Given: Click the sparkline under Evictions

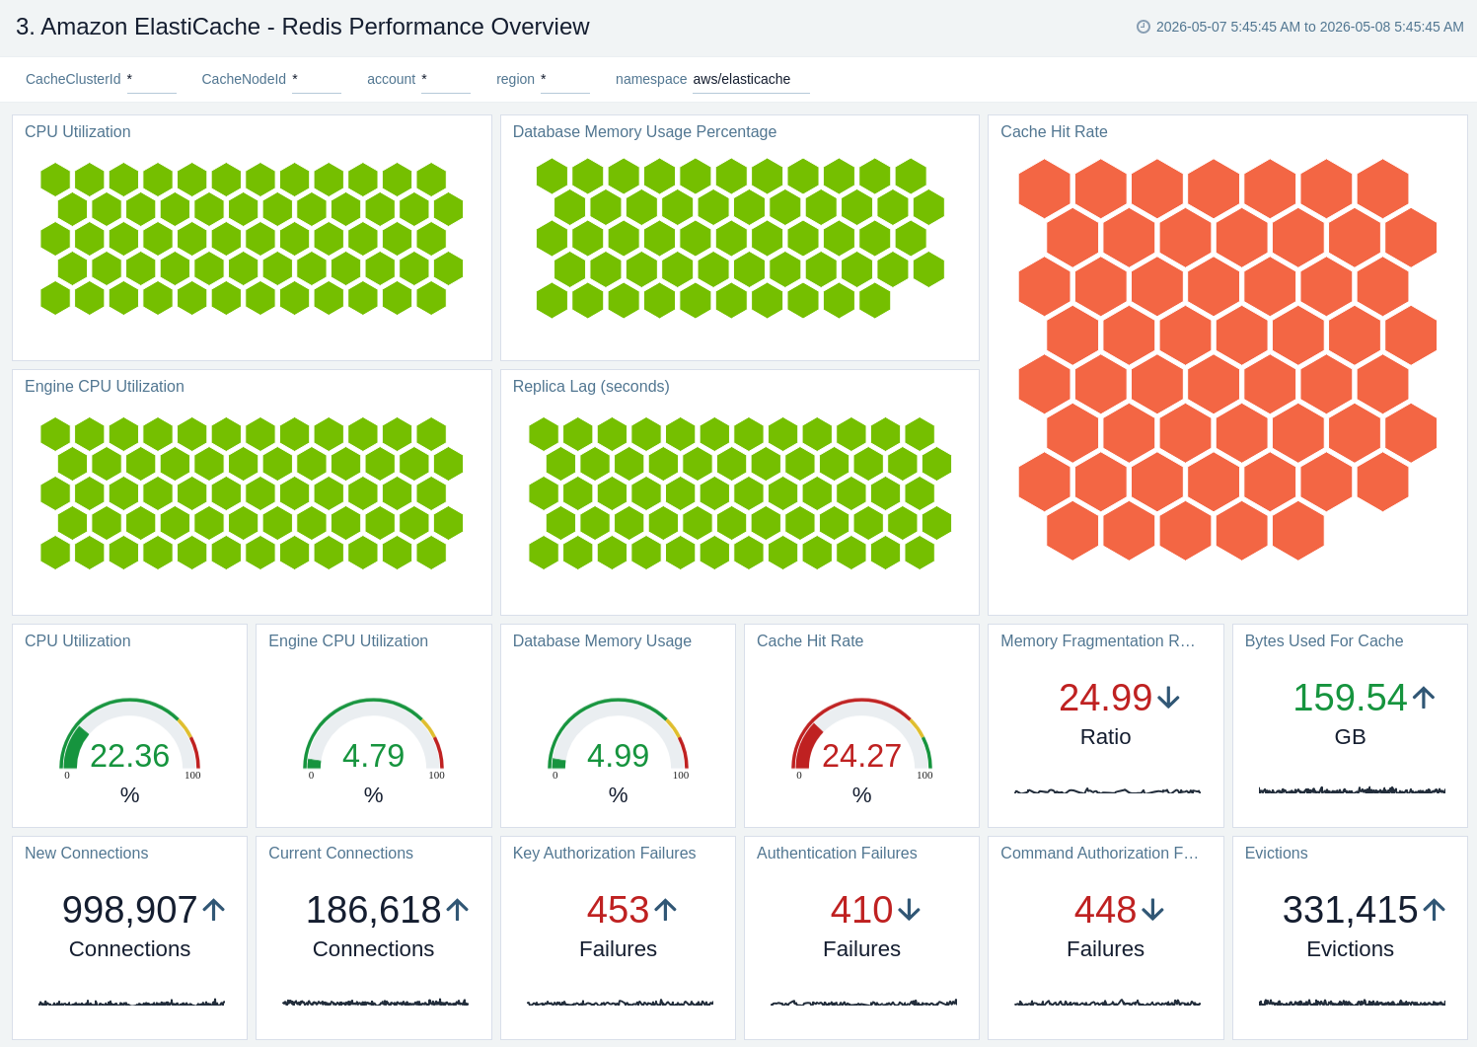Looking at the screenshot, I should click(1352, 1003).
